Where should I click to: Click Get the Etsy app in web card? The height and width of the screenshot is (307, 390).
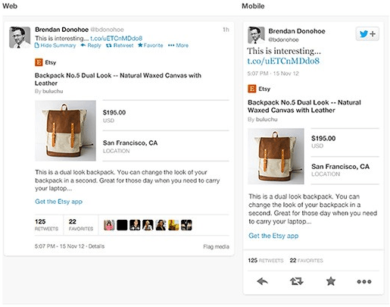pos(58,202)
